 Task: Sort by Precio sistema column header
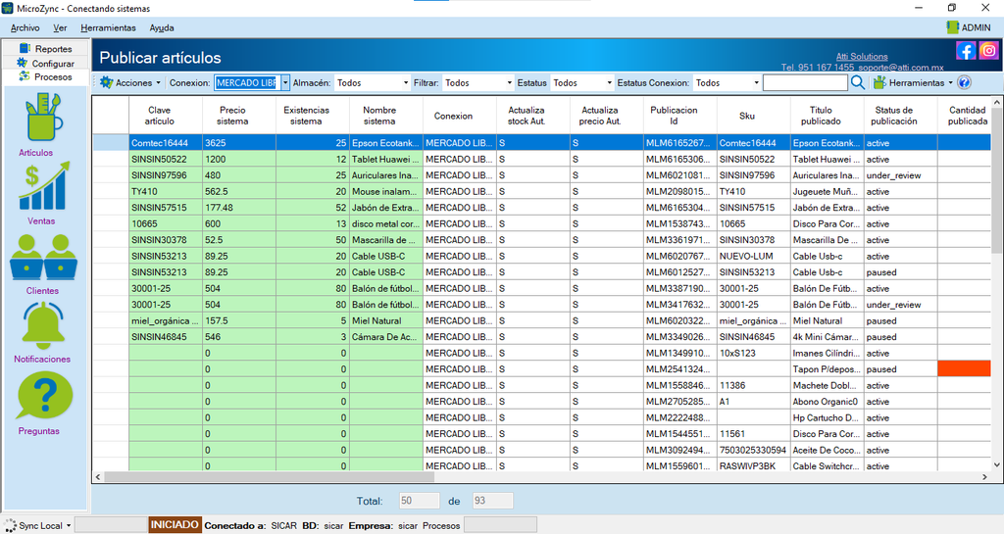[x=239, y=116]
